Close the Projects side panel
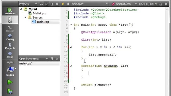This screenshot has height=96, width=171. coord(57,4)
